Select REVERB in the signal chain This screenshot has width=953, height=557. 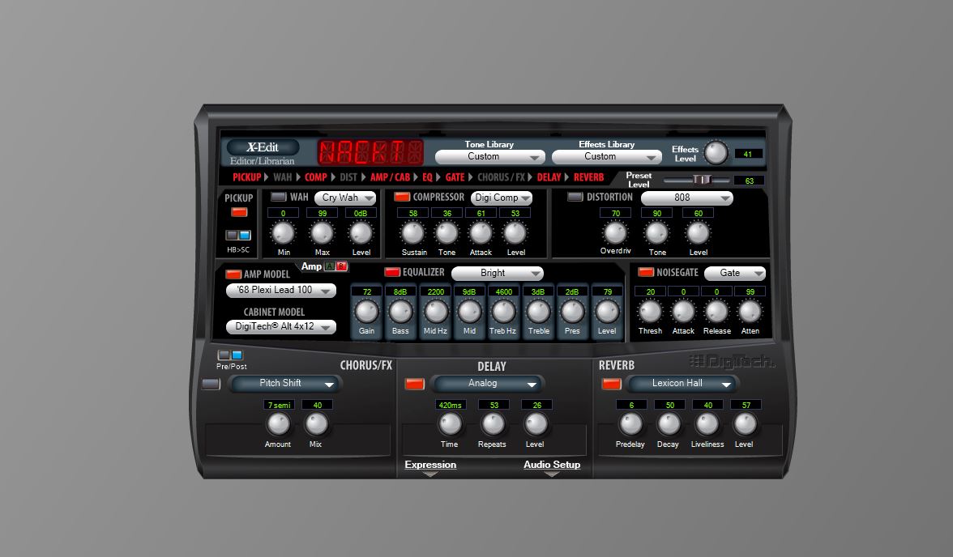pyautogui.click(x=589, y=177)
